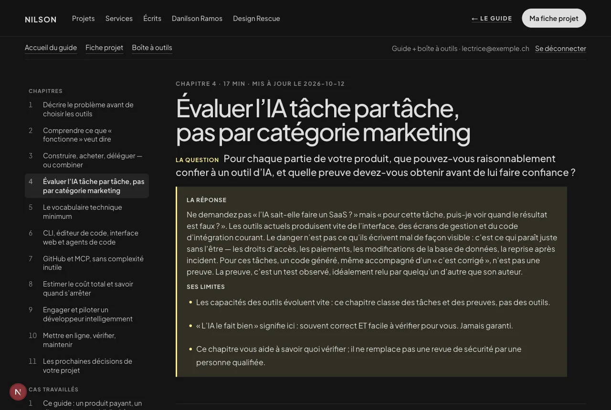
Task: Click the Ma fiche projet button
Action: (554, 18)
